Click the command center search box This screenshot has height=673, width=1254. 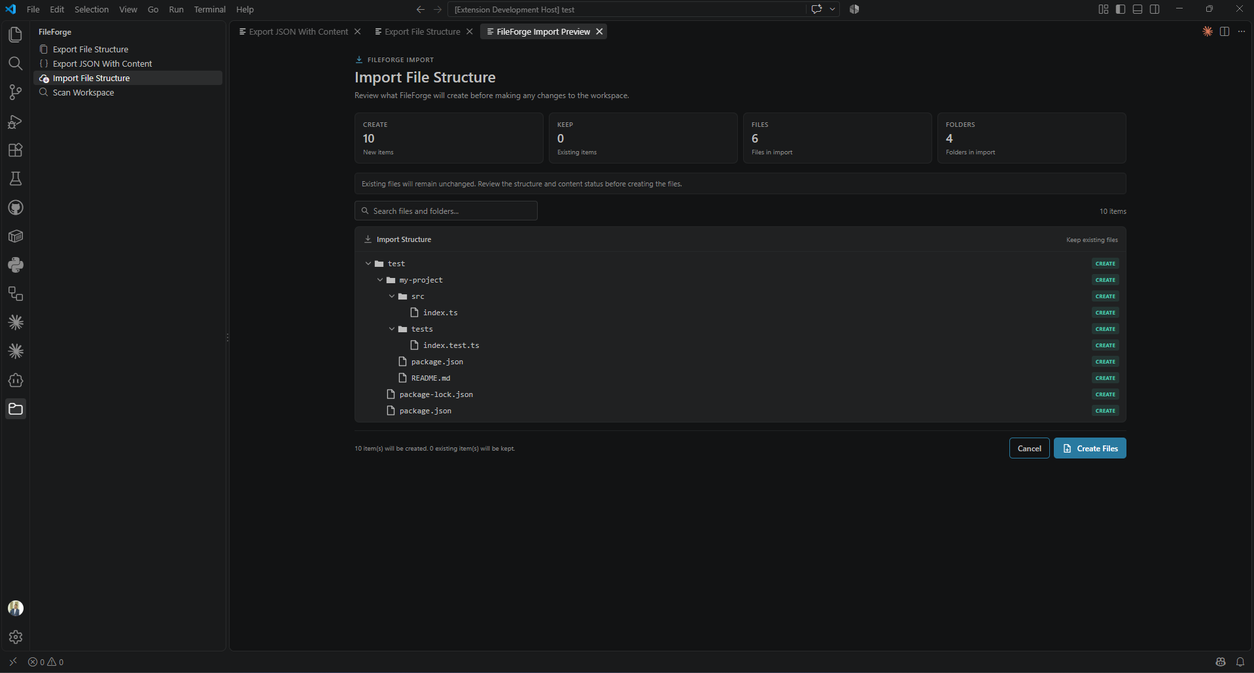pyautogui.click(x=627, y=9)
